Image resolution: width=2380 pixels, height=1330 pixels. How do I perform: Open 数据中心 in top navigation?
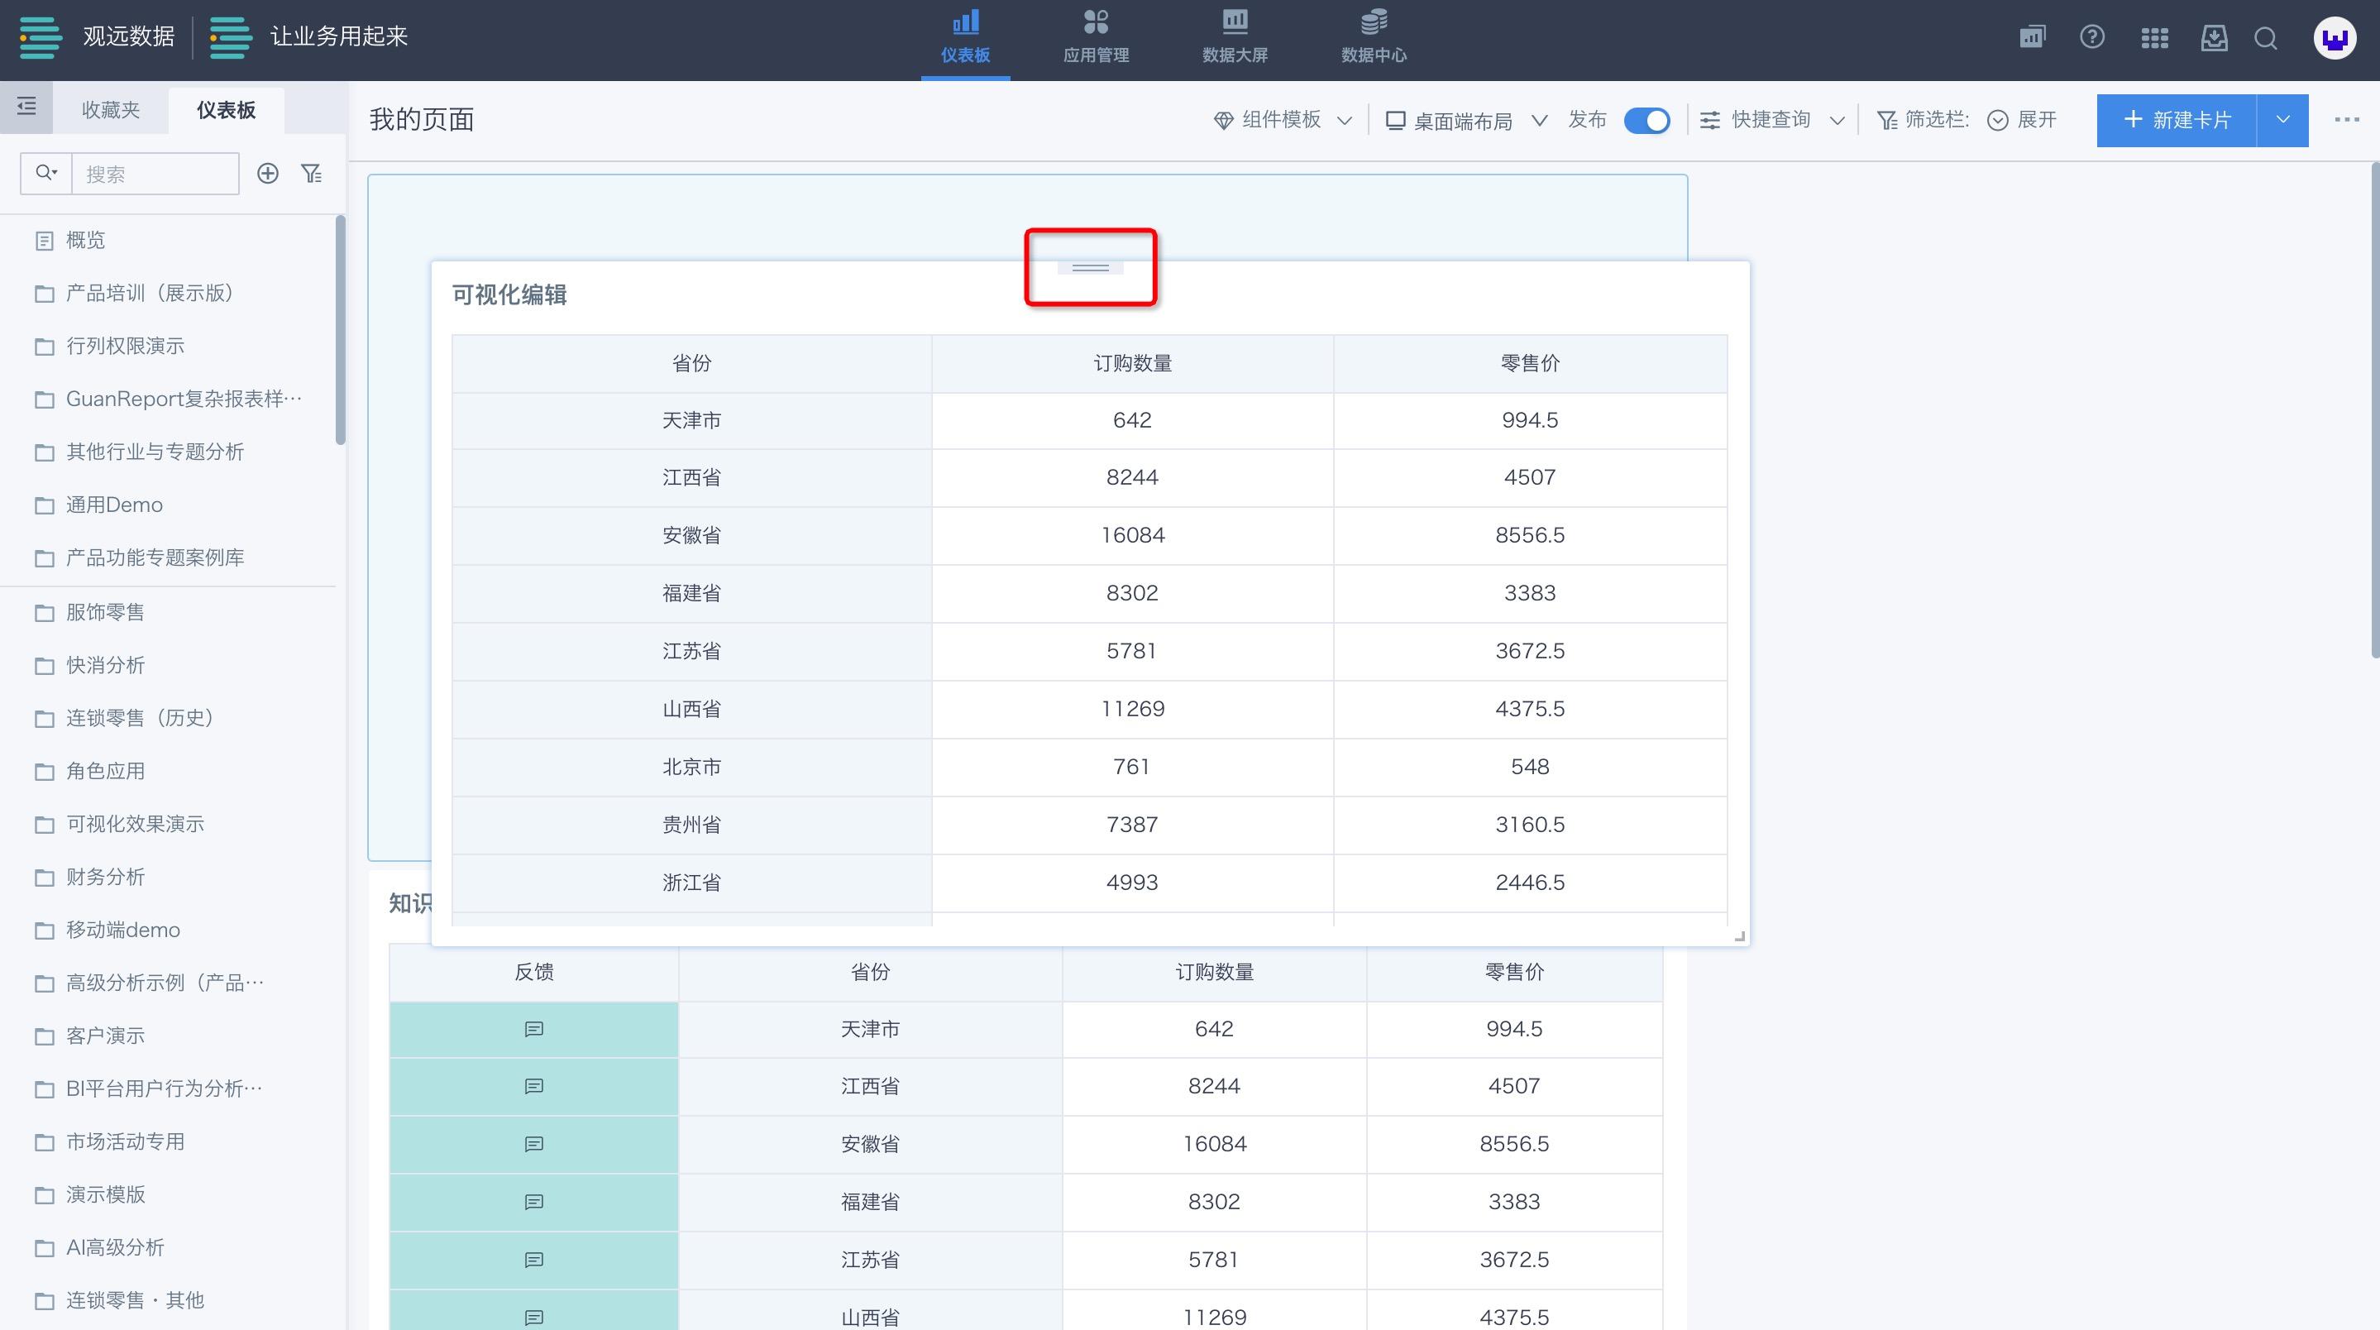[1374, 38]
